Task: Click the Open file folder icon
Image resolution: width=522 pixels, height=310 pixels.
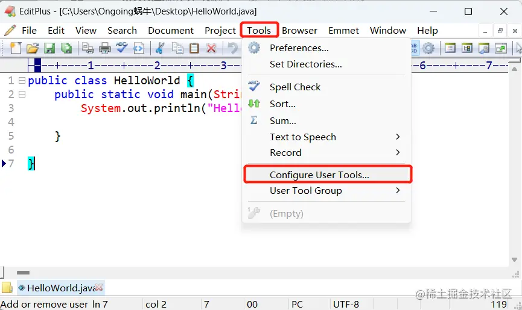Action: (x=33, y=48)
